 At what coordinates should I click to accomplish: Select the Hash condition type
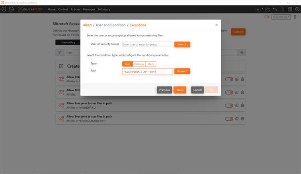[150, 64]
